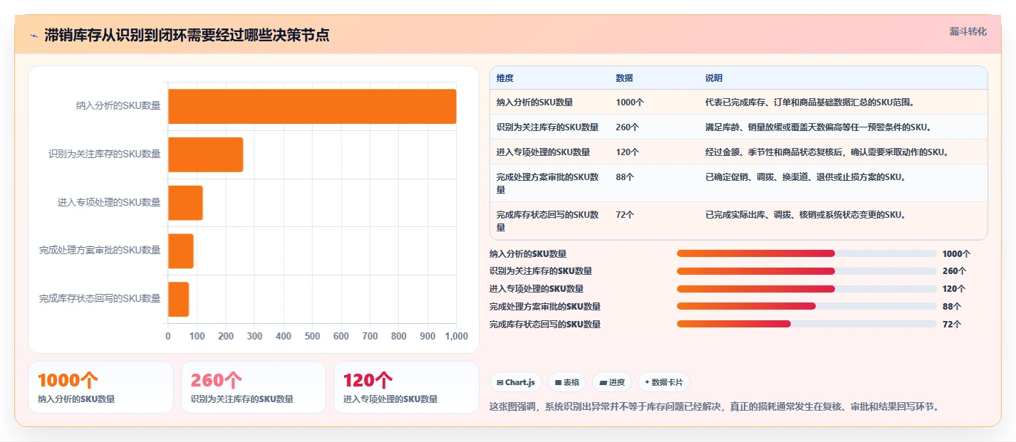This screenshot has height=442, width=1016.
Task: Click the page title 滞销库存从识别到闭环需要经过哪些决策节点
Action: point(187,35)
